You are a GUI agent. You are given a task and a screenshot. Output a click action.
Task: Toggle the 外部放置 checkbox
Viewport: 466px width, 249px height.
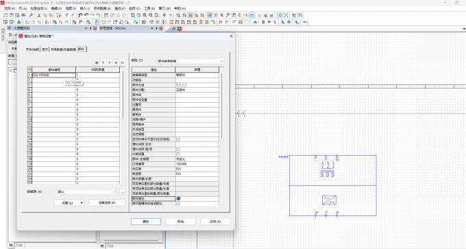click(x=177, y=154)
